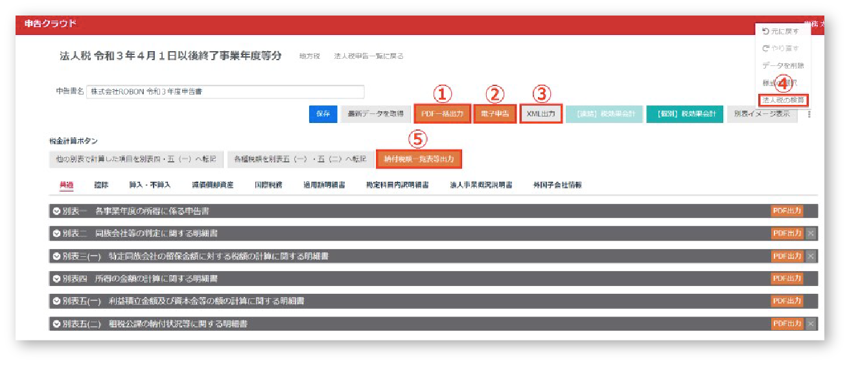Click the 納付税額一覧表等出力 button
The height and width of the screenshot is (365, 849).
coord(419,159)
